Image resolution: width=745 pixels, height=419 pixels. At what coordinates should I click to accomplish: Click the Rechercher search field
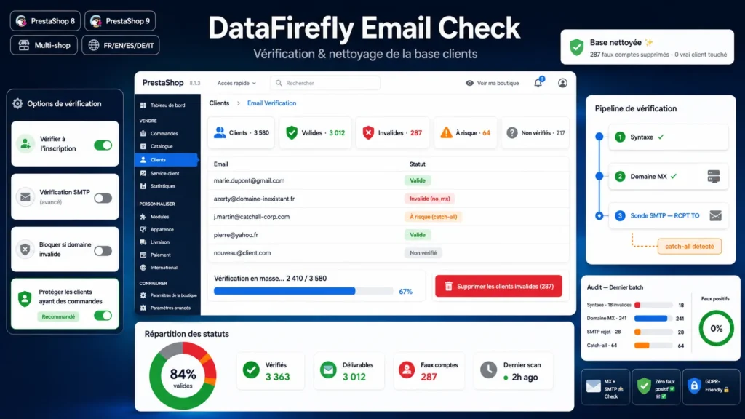click(325, 83)
